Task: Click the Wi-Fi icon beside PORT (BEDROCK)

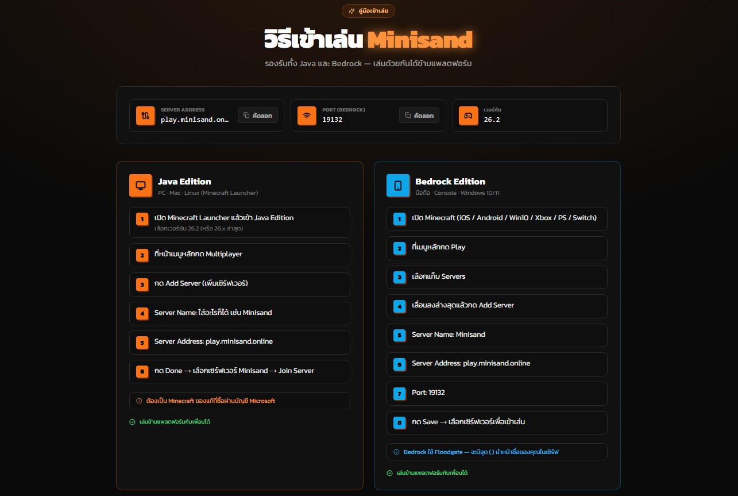Action: point(307,116)
